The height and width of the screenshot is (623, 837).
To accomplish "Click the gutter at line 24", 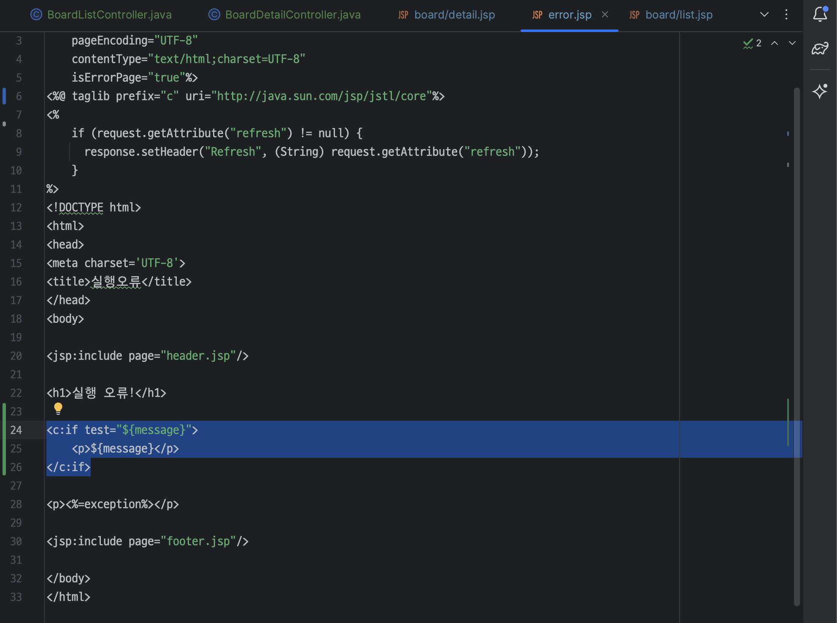I will coord(16,430).
